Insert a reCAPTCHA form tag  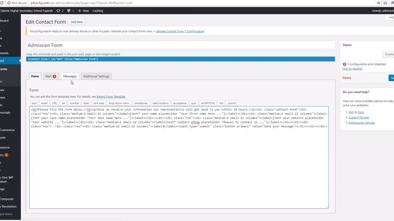point(207,103)
